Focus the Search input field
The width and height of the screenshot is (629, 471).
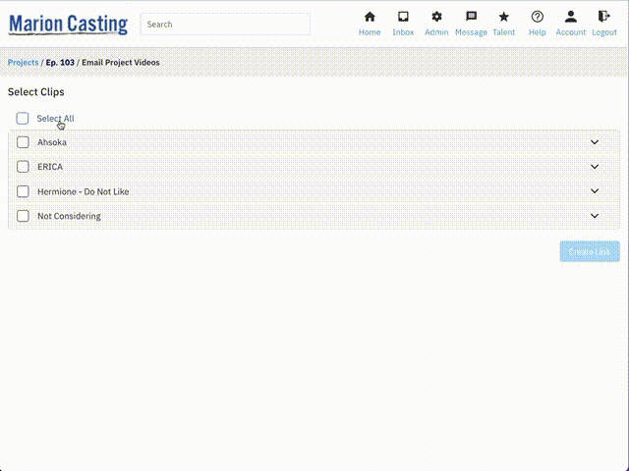pos(226,25)
